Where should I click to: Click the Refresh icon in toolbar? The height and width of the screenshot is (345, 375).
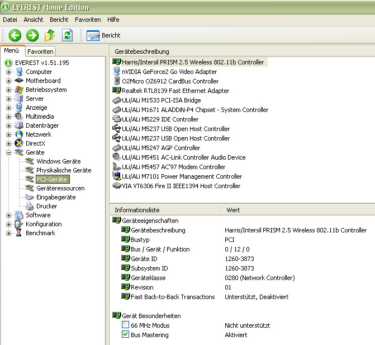[x=67, y=35]
